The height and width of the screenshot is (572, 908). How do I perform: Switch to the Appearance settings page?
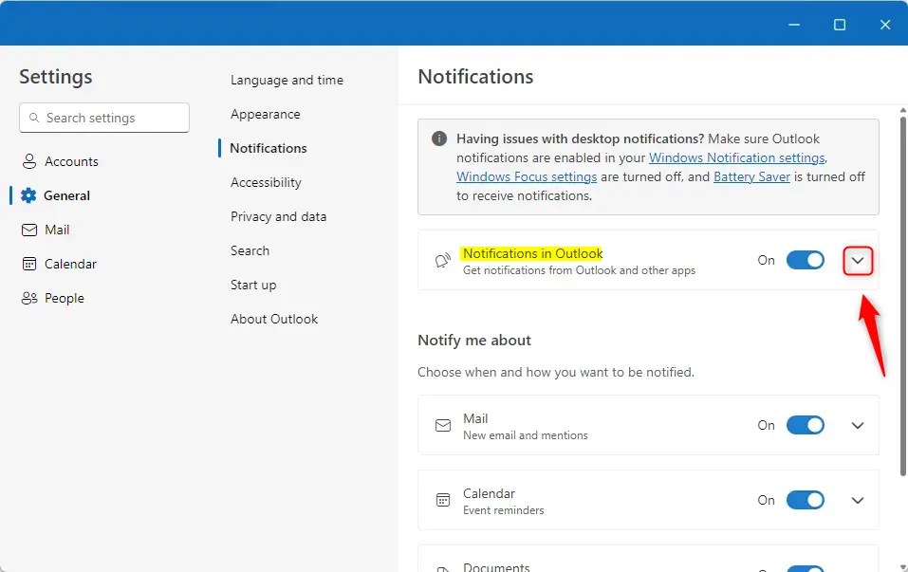[264, 114]
